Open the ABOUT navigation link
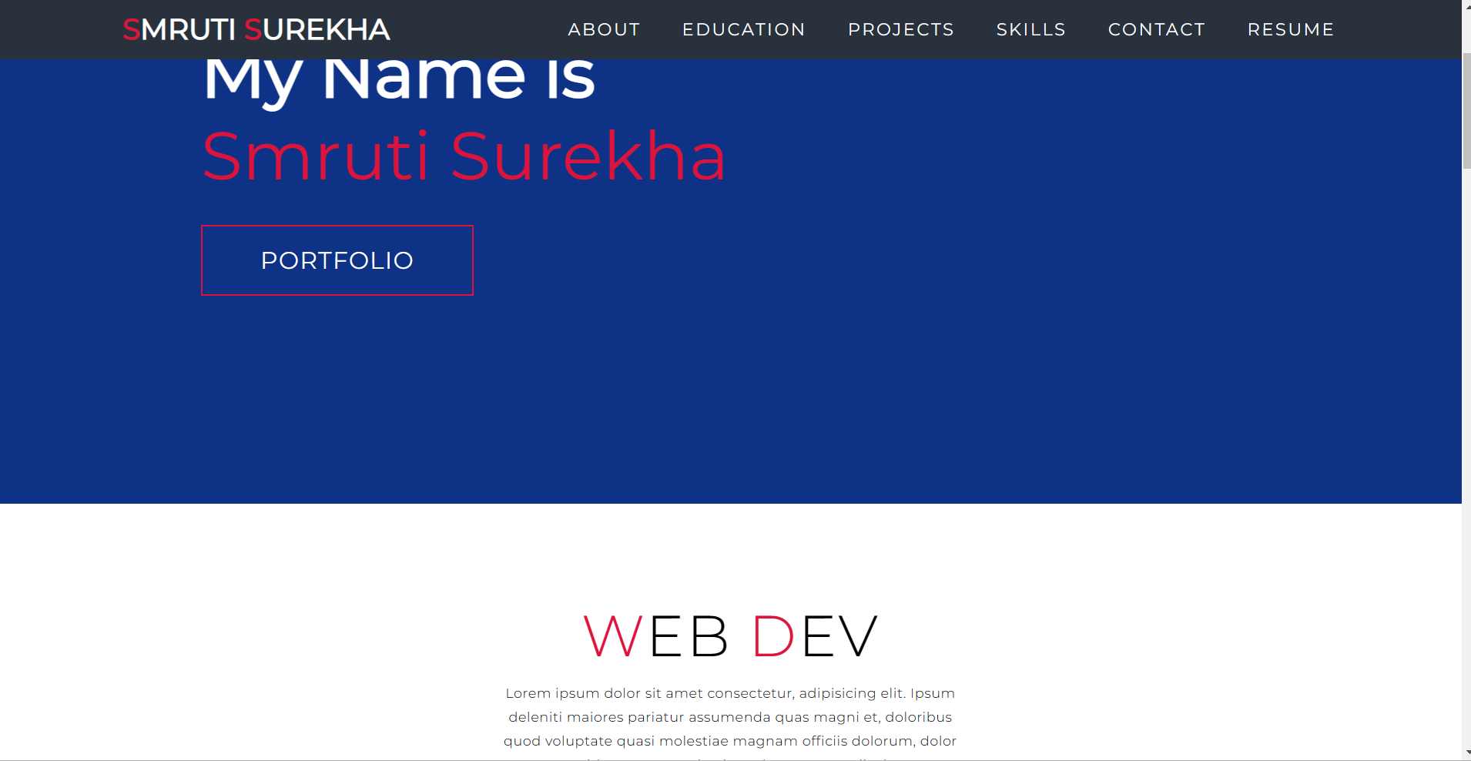This screenshot has width=1471, height=761. (x=604, y=30)
